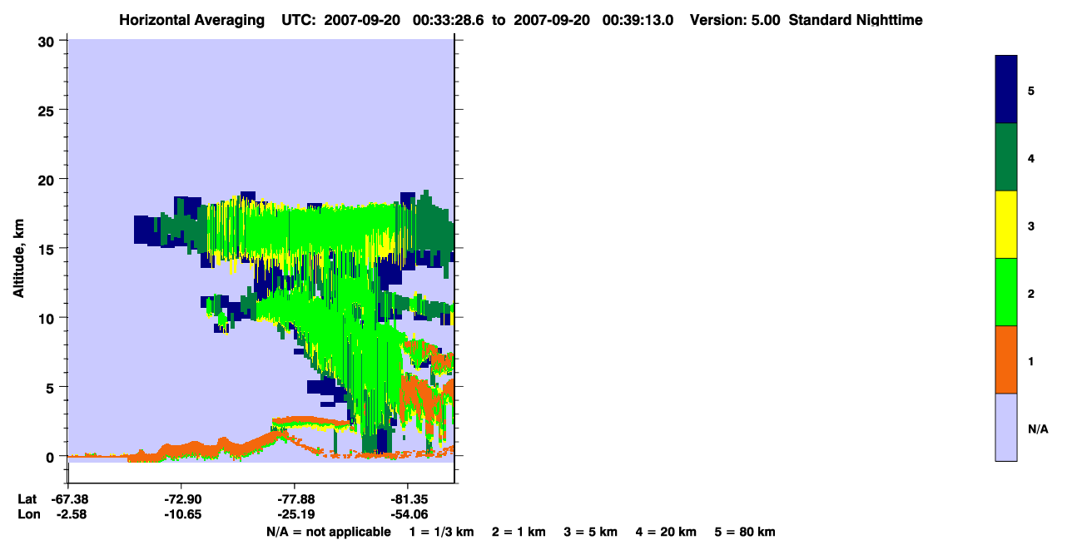Click longitude value -2.58
The image size is (1082, 555).
(71, 514)
